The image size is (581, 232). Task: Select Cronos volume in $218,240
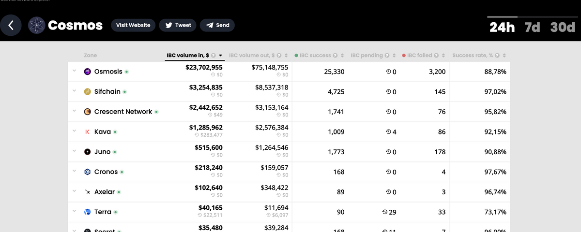(209, 168)
